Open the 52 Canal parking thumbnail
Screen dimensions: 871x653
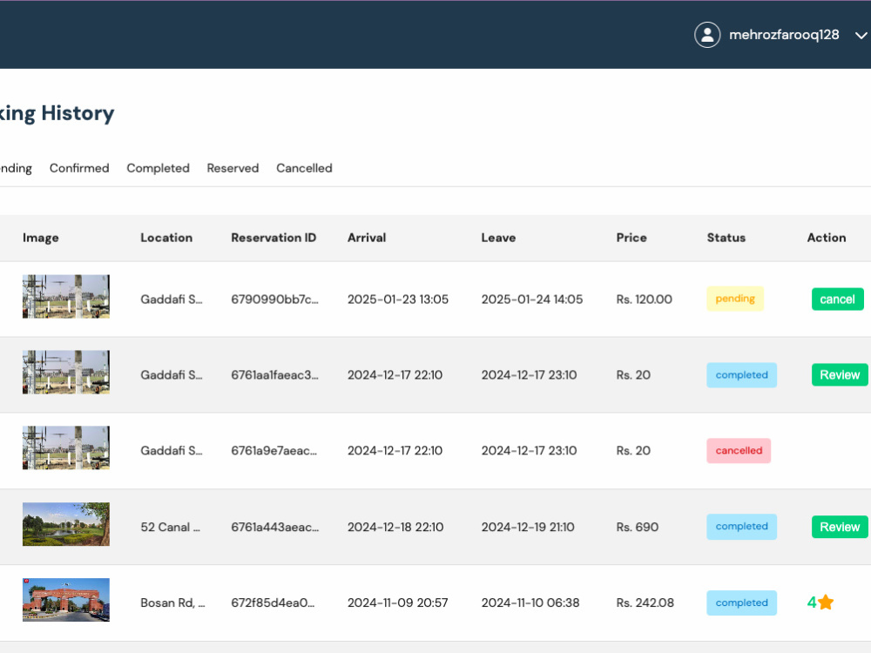click(66, 524)
